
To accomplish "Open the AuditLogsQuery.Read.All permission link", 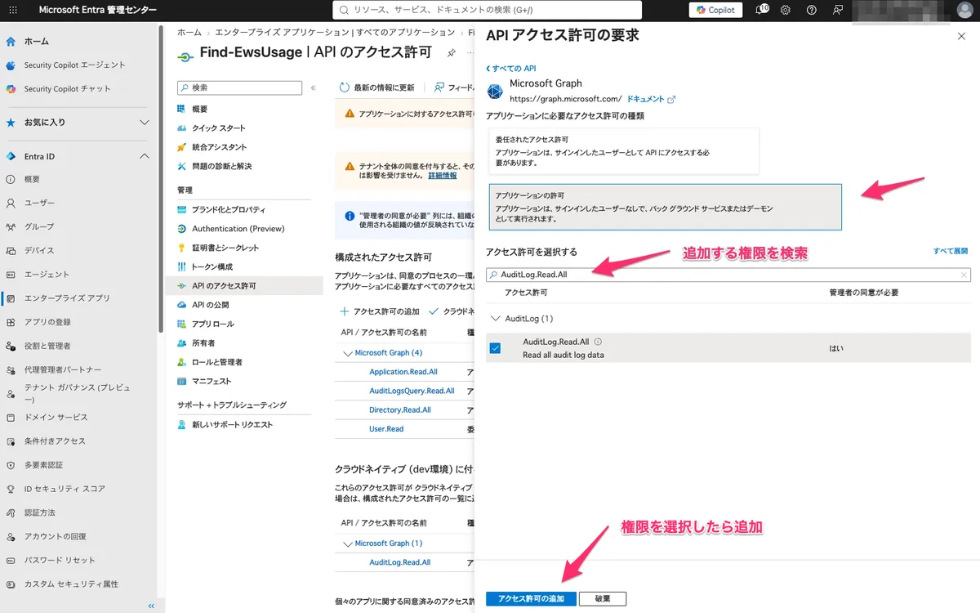I will (412, 391).
